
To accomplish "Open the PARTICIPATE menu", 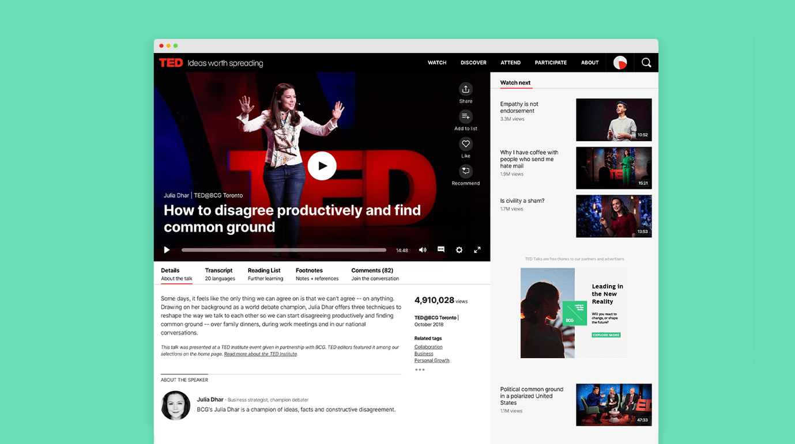I will point(551,63).
